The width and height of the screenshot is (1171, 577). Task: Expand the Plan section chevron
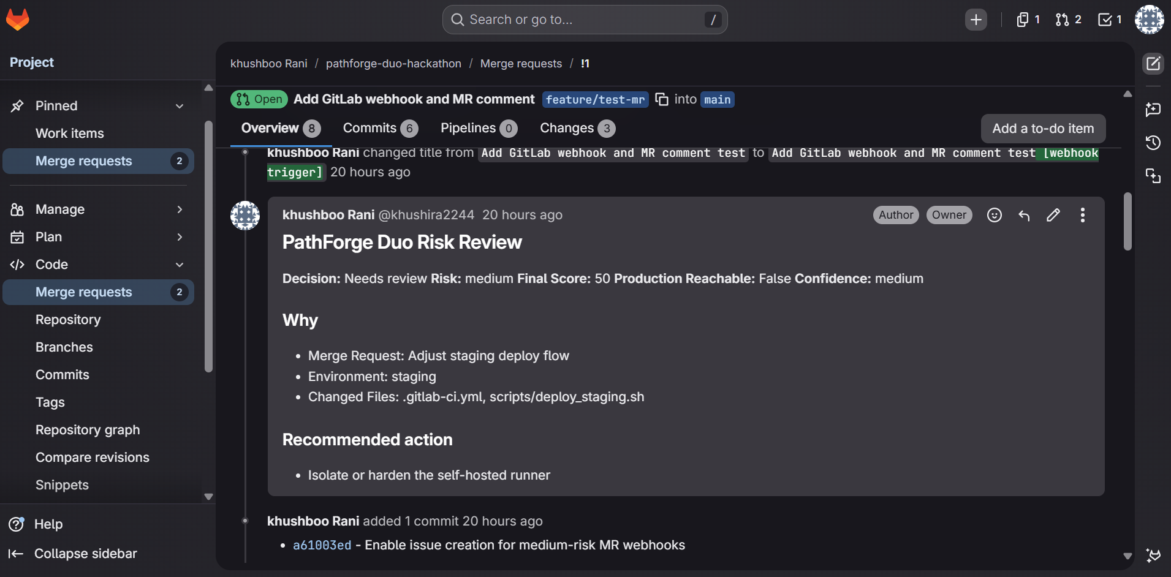tap(180, 237)
